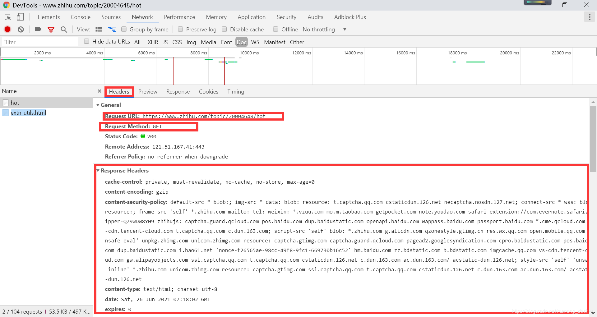
Task: Close the request details pane
Action: (99, 91)
